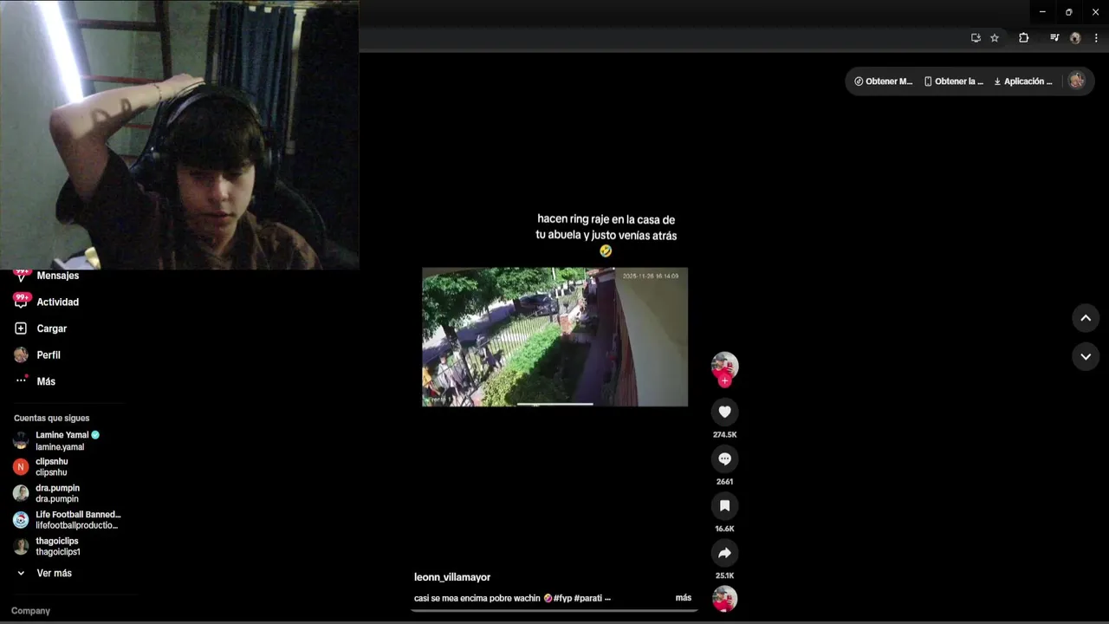Viewport: 1109px width, 624px height.
Task: Open browser extensions puzzle icon
Action: point(1023,37)
